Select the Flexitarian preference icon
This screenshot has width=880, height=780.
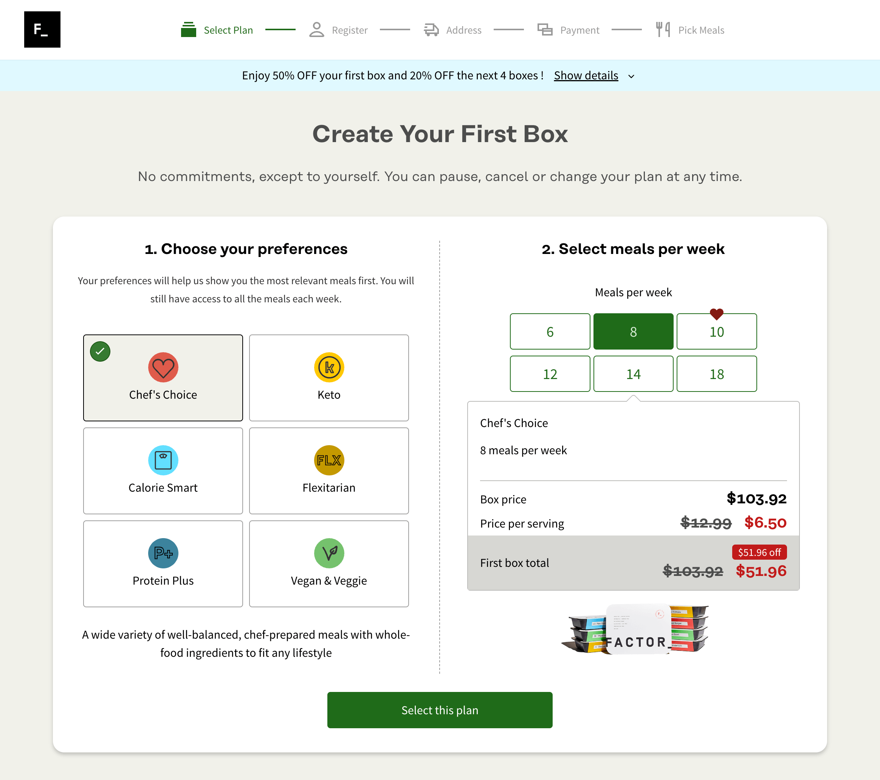coord(328,460)
